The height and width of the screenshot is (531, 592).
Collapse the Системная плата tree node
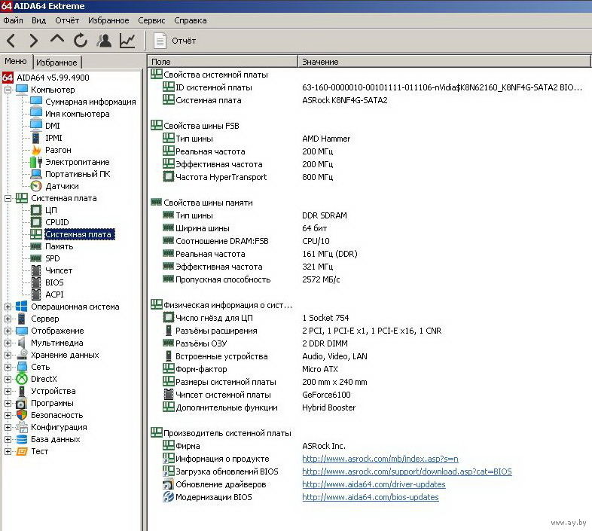[x=8, y=198]
